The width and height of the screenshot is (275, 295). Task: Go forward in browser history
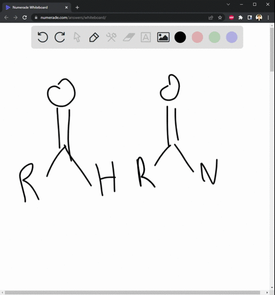click(x=15, y=18)
